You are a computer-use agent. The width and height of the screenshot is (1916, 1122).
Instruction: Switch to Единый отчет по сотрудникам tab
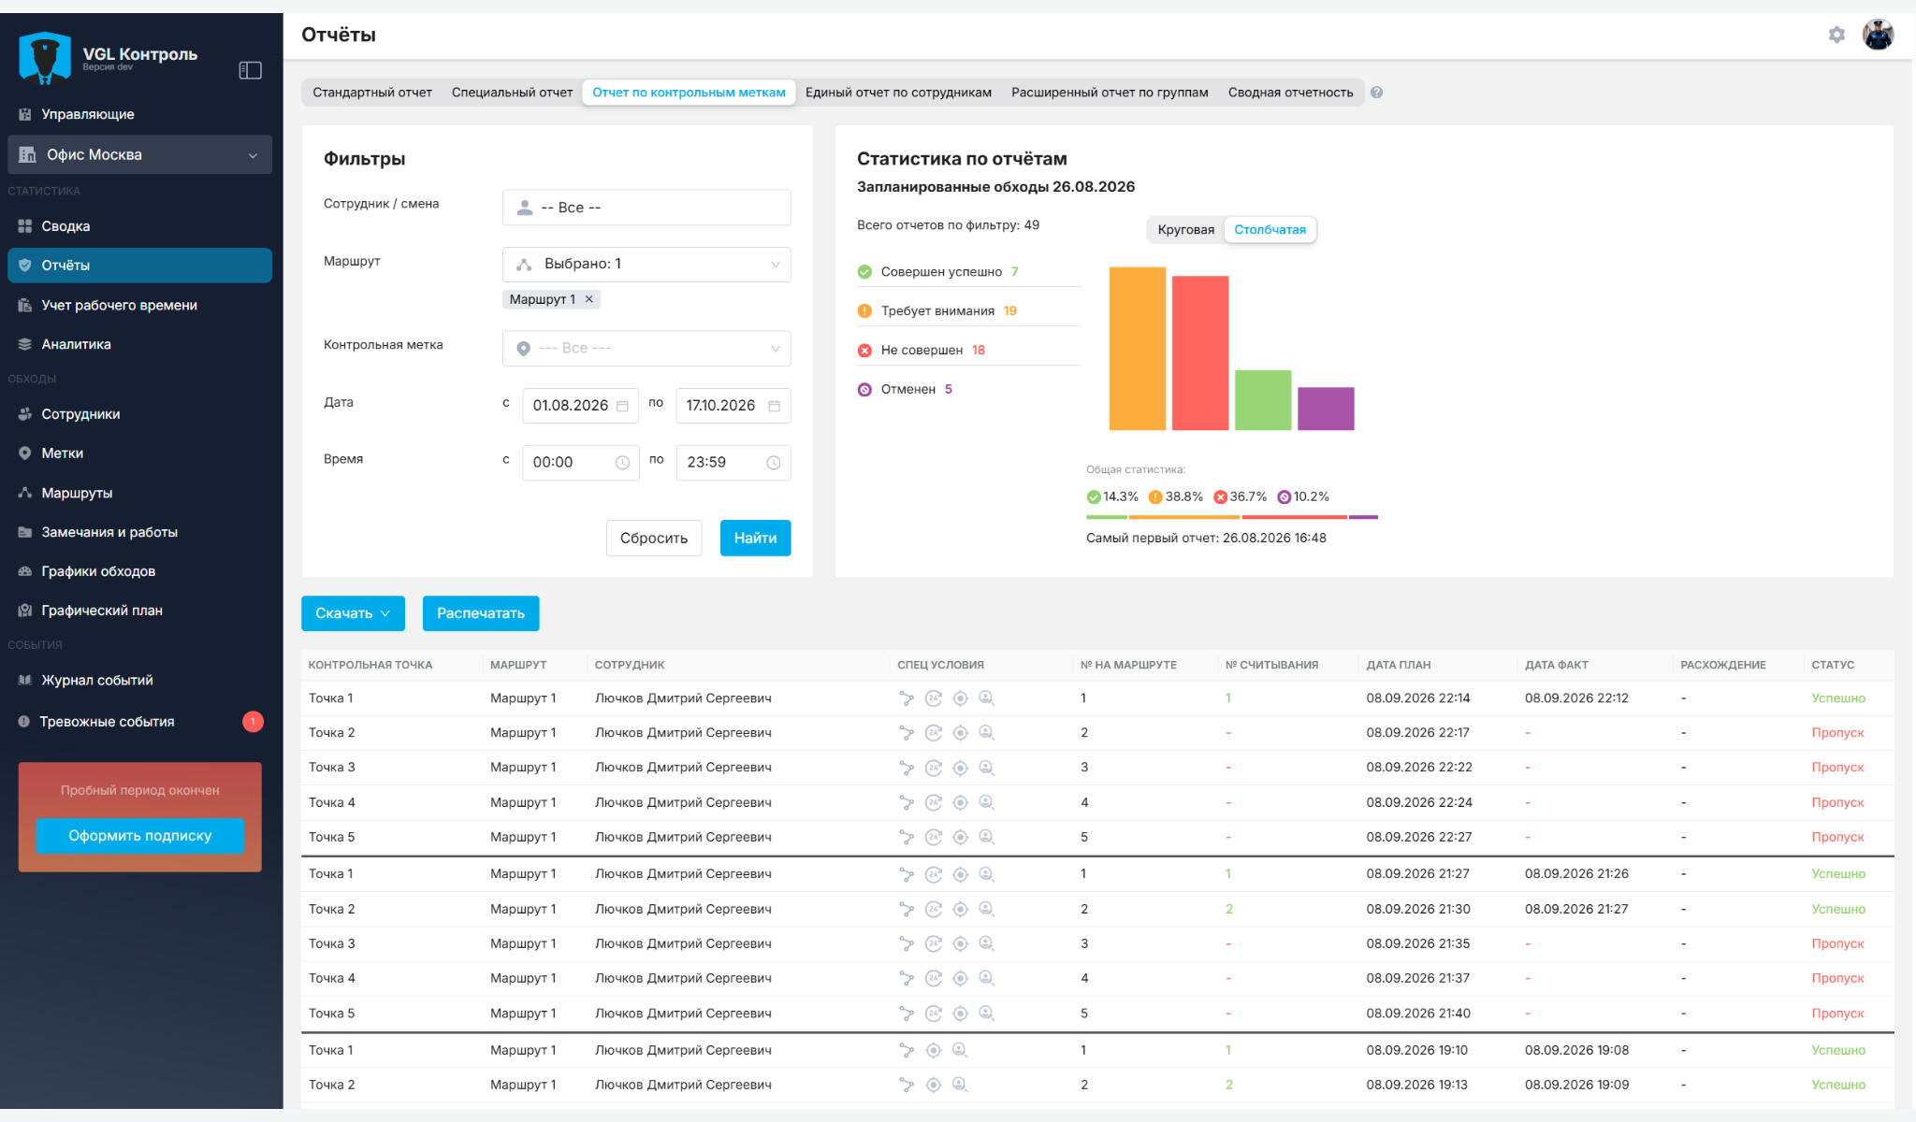click(x=898, y=93)
